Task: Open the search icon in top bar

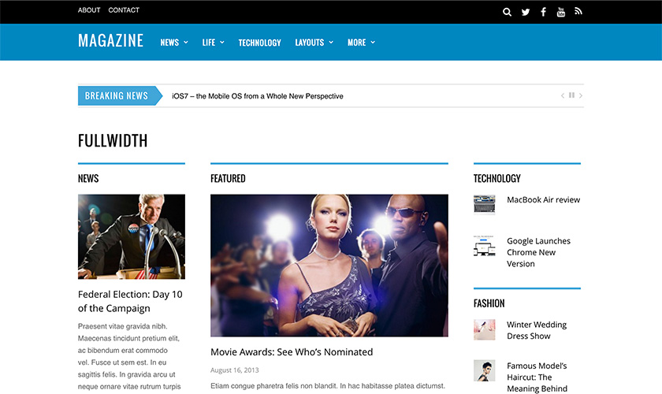Action: (507, 12)
